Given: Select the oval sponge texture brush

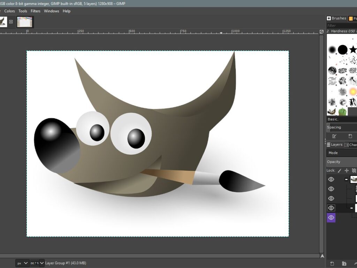Looking at the screenshot, I should click(x=342, y=70).
